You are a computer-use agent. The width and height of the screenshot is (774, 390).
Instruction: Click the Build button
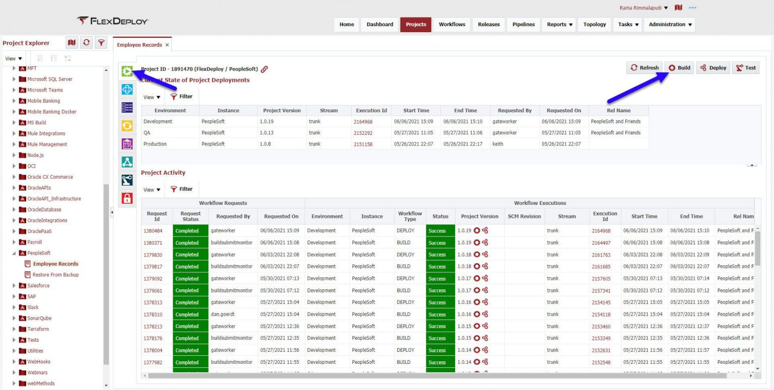coord(679,67)
